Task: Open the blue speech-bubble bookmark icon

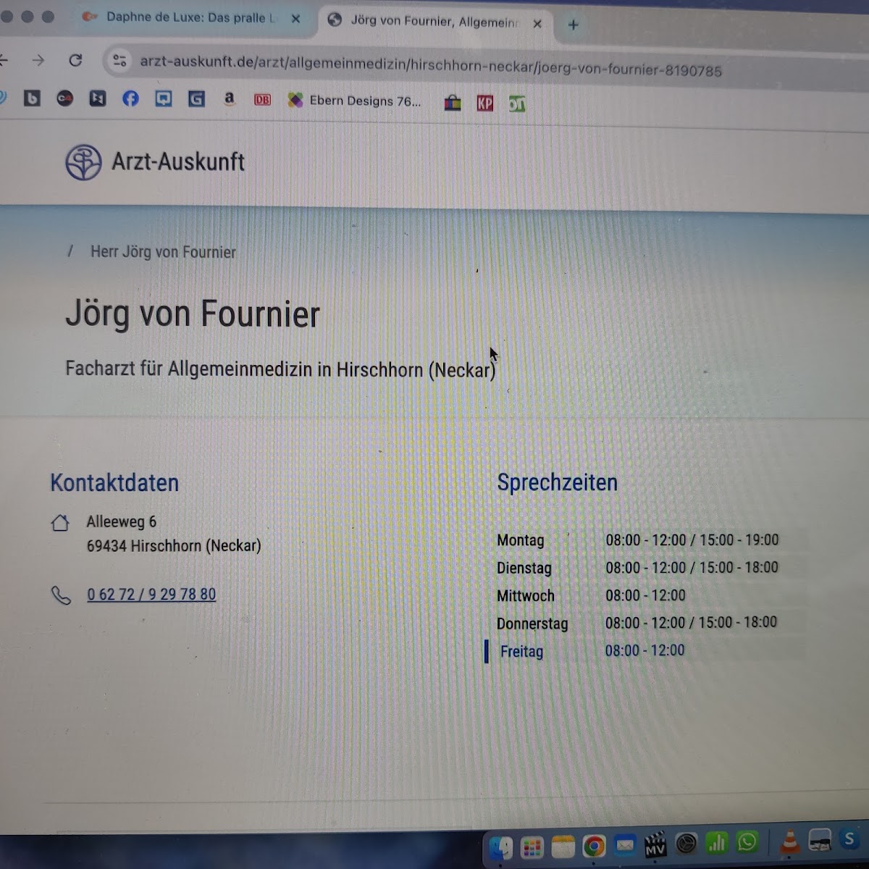Action: 164,98
